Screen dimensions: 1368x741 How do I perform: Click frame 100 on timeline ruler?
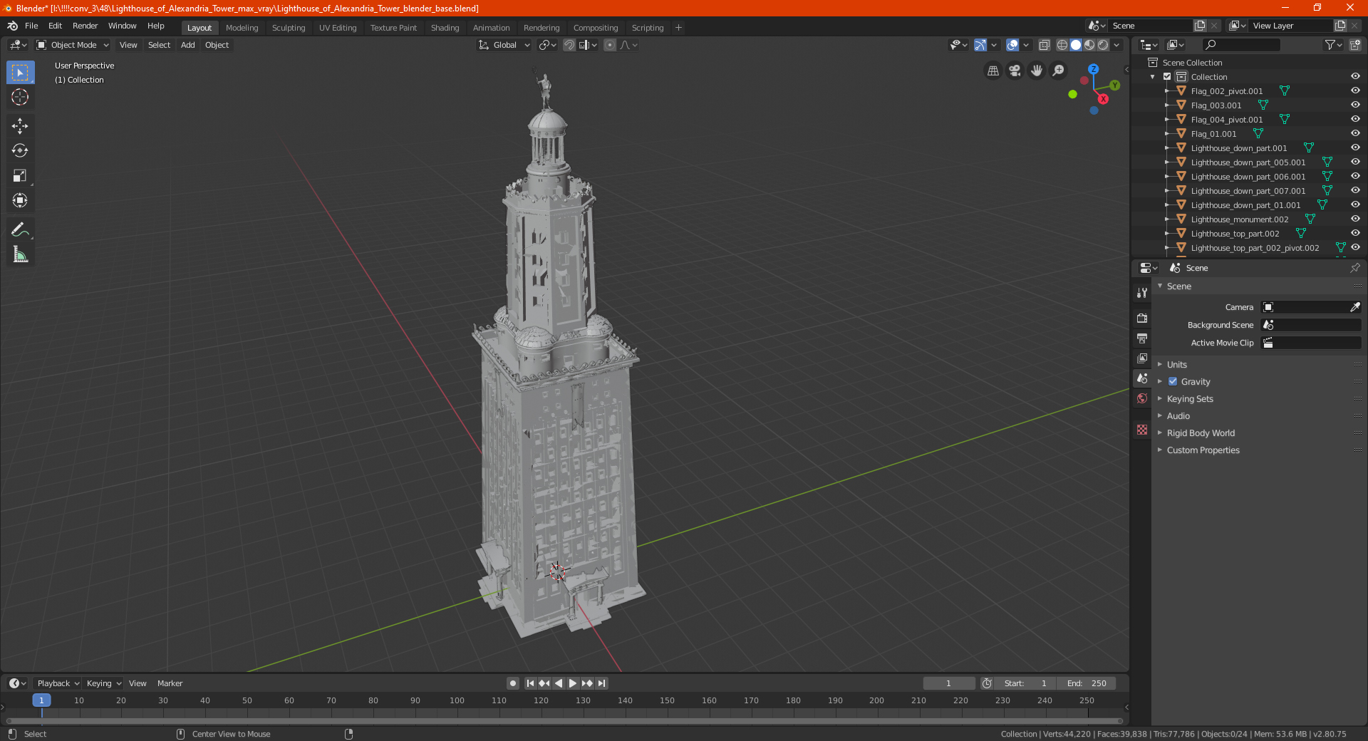(x=457, y=700)
